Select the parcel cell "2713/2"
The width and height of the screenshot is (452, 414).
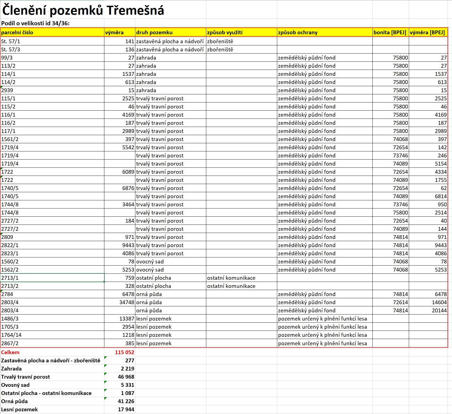point(52,286)
